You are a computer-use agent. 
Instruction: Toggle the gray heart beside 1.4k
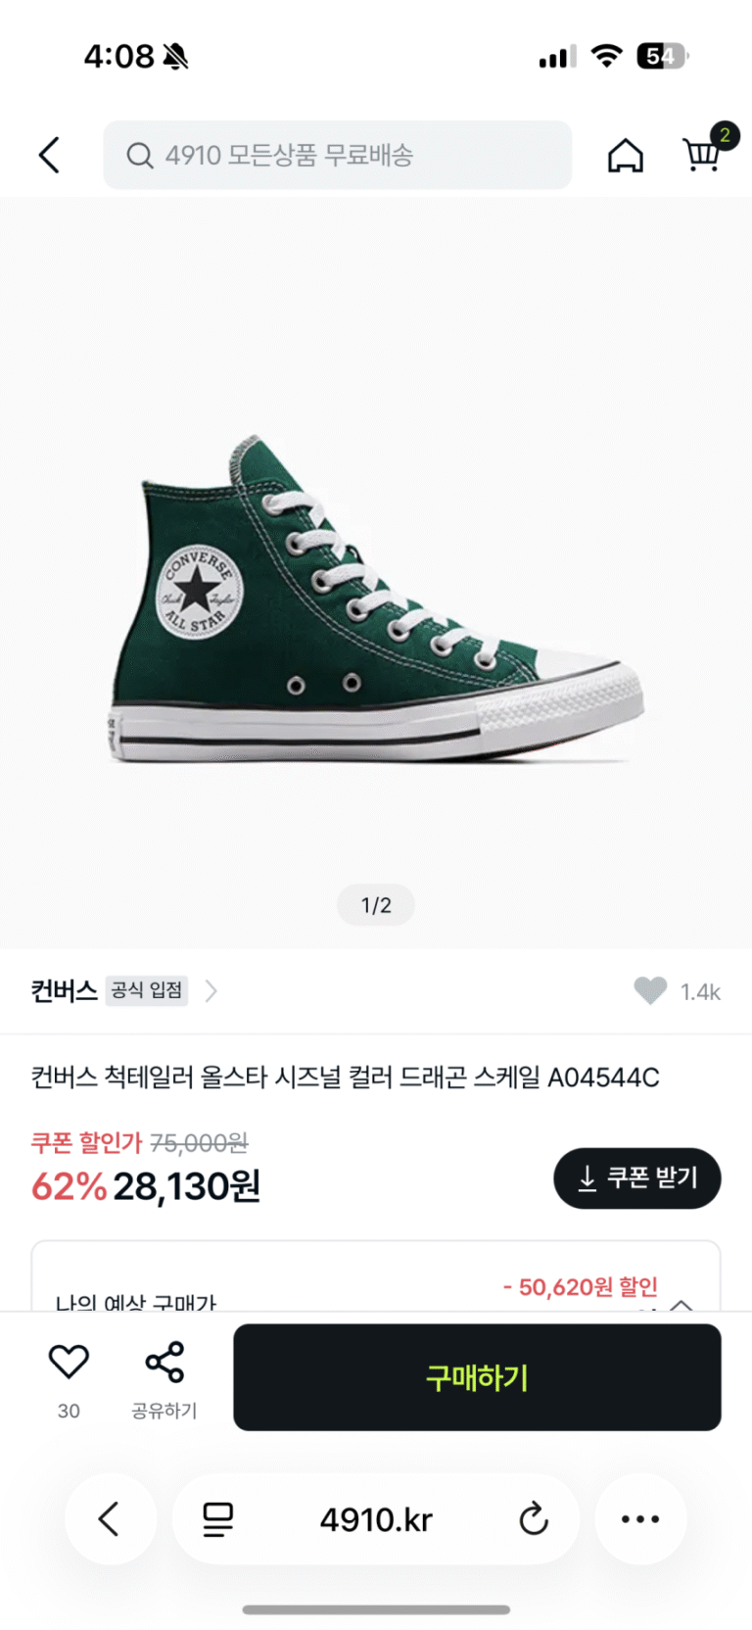click(x=650, y=991)
